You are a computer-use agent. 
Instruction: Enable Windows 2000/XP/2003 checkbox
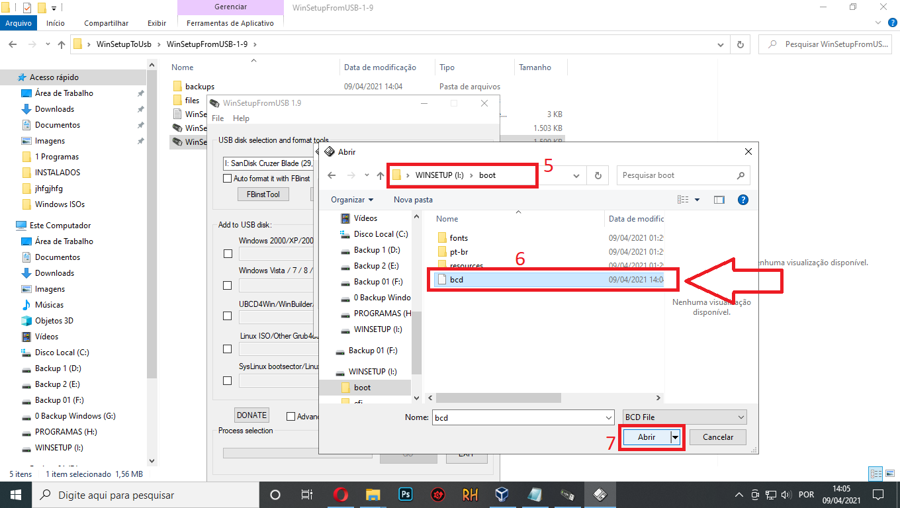[x=228, y=253]
